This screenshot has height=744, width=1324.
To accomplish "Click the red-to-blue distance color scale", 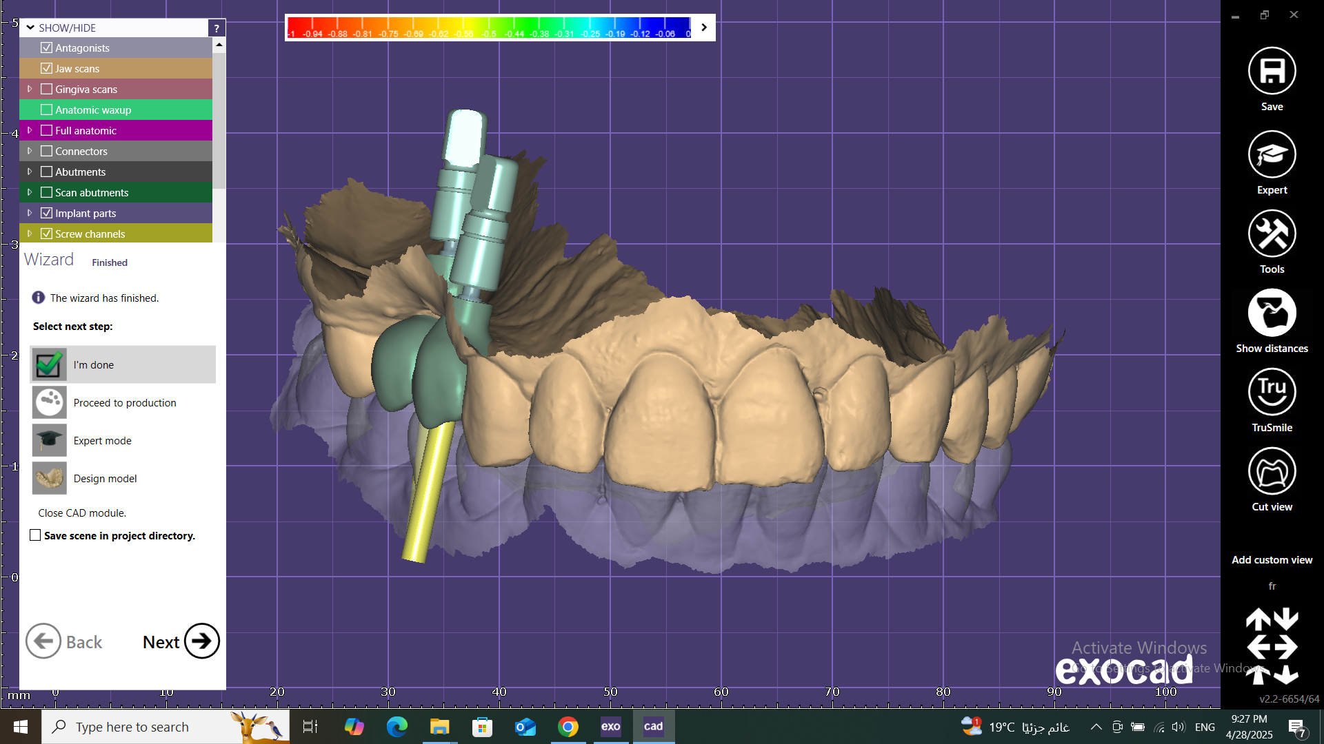I will pos(488,28).
